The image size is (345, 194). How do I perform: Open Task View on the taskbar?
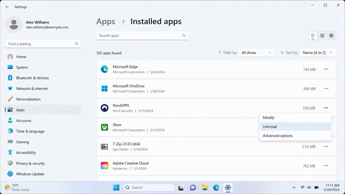181,188
